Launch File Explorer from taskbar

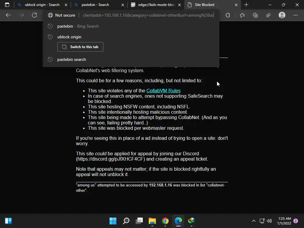[152, 221]
